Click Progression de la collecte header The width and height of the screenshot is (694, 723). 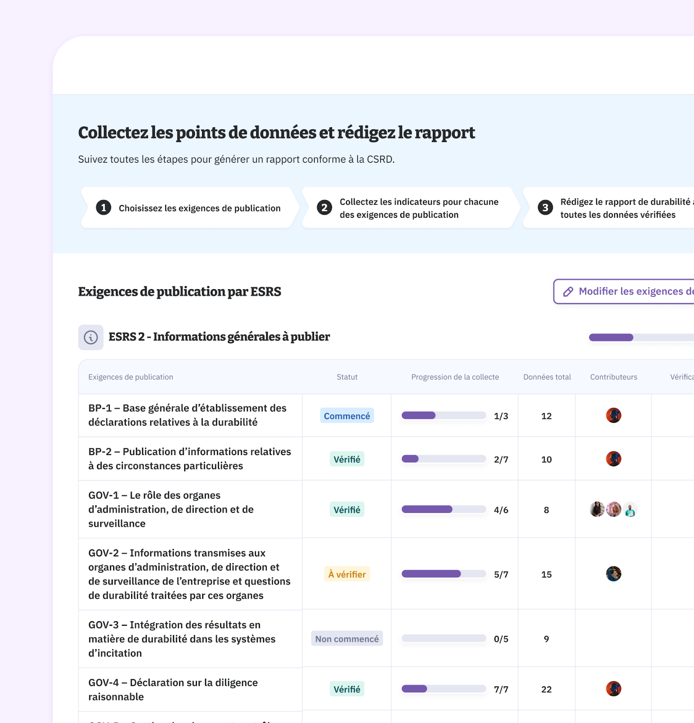pyautogui.click(x=455, y=377)
